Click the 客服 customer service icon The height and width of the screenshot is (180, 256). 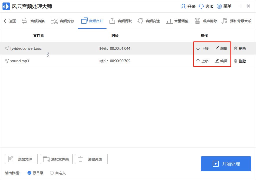point(206,6)
